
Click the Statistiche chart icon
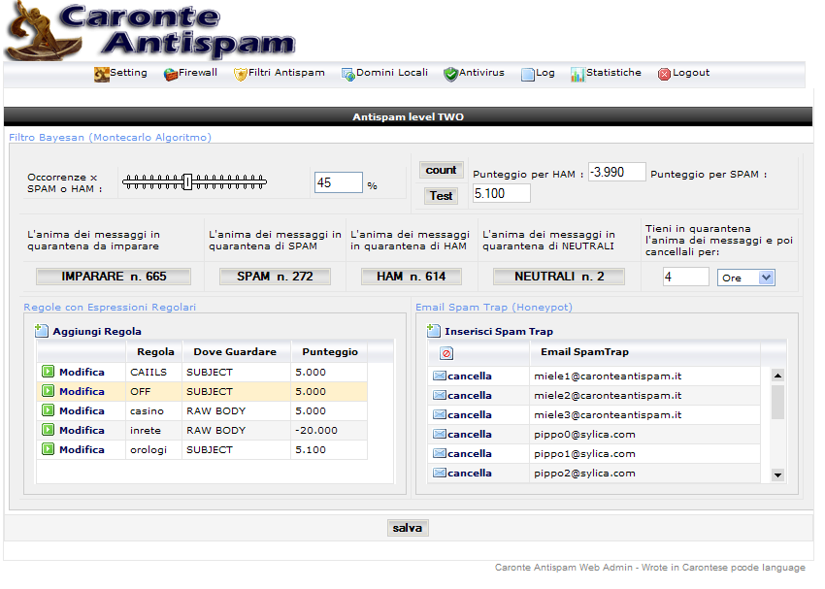tap(577, 74)
